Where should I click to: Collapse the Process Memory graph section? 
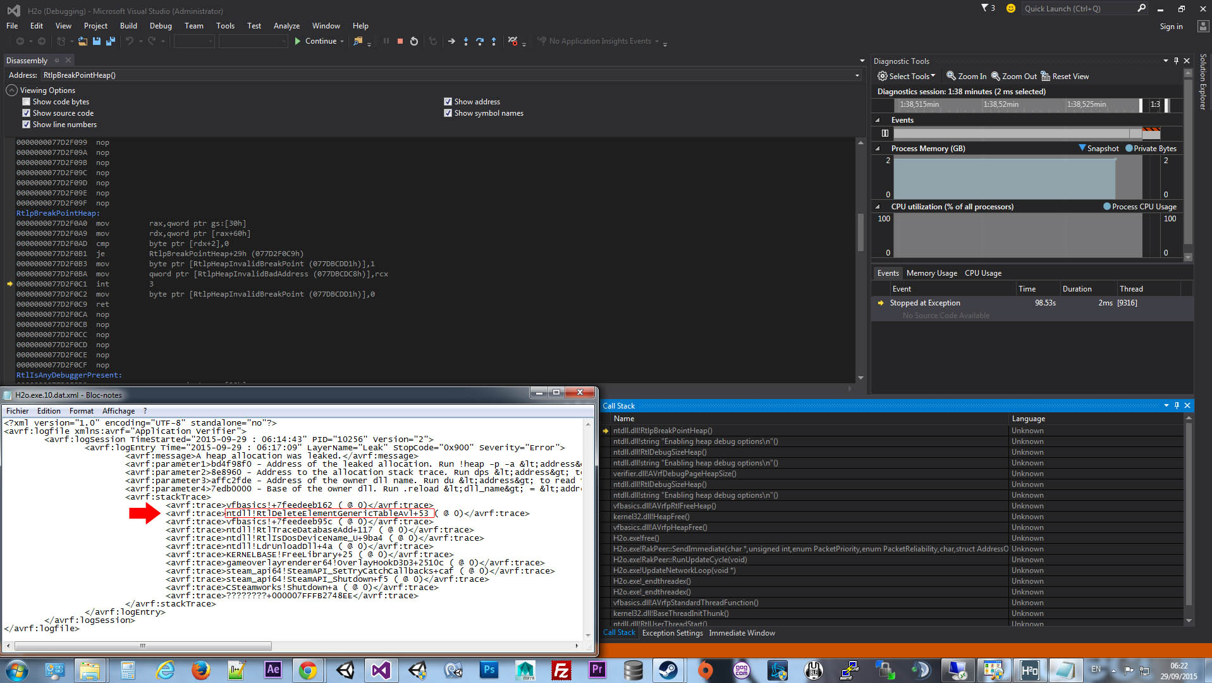pos(878,149)
